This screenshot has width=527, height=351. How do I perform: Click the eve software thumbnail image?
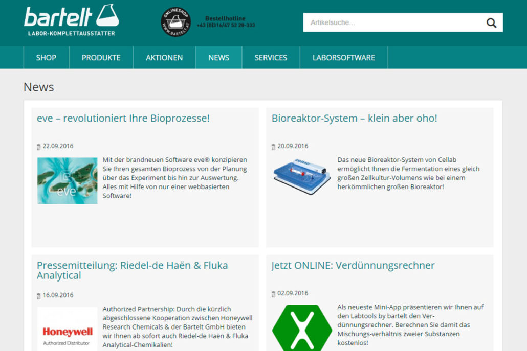pyautogui.click(x=67, y=180)
